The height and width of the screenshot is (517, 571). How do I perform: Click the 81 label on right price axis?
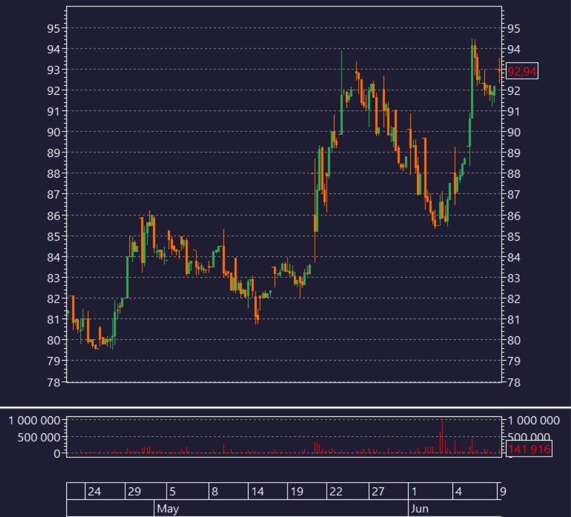pyautogui.click(x=513, y=319)
